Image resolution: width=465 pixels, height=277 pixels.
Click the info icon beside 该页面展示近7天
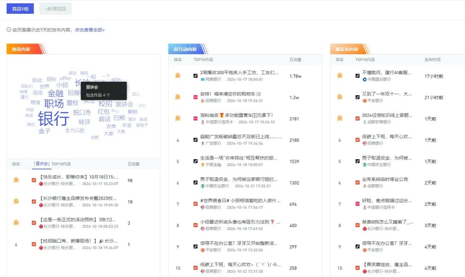point(9,30)
